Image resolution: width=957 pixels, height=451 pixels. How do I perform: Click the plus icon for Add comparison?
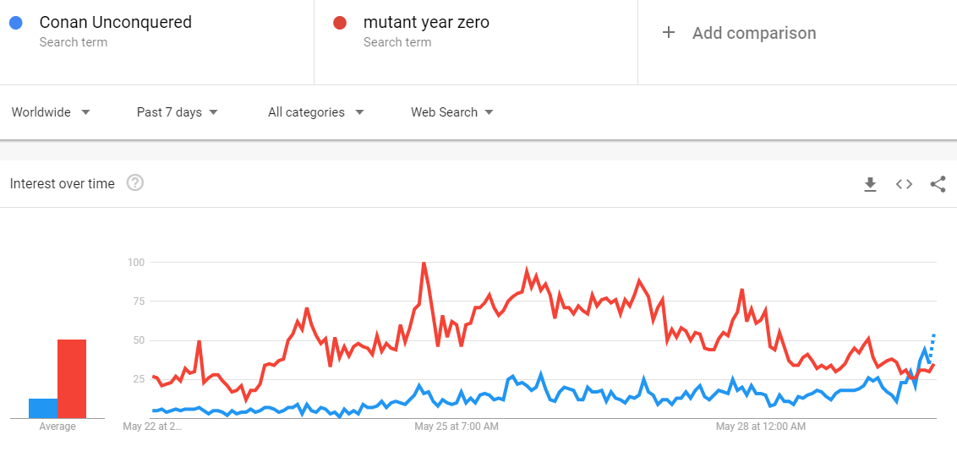[669, 32]
